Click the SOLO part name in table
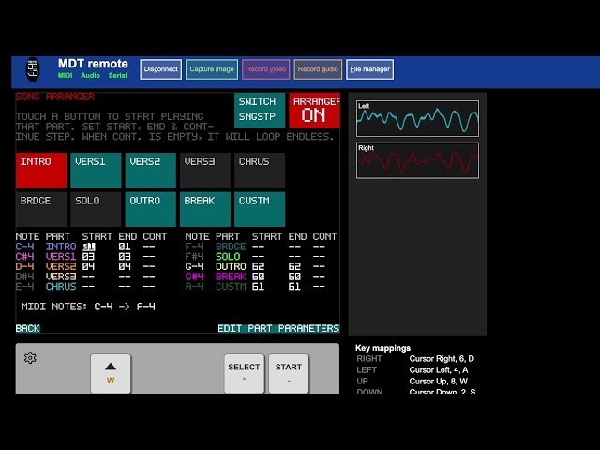 [x=228, y=257]
